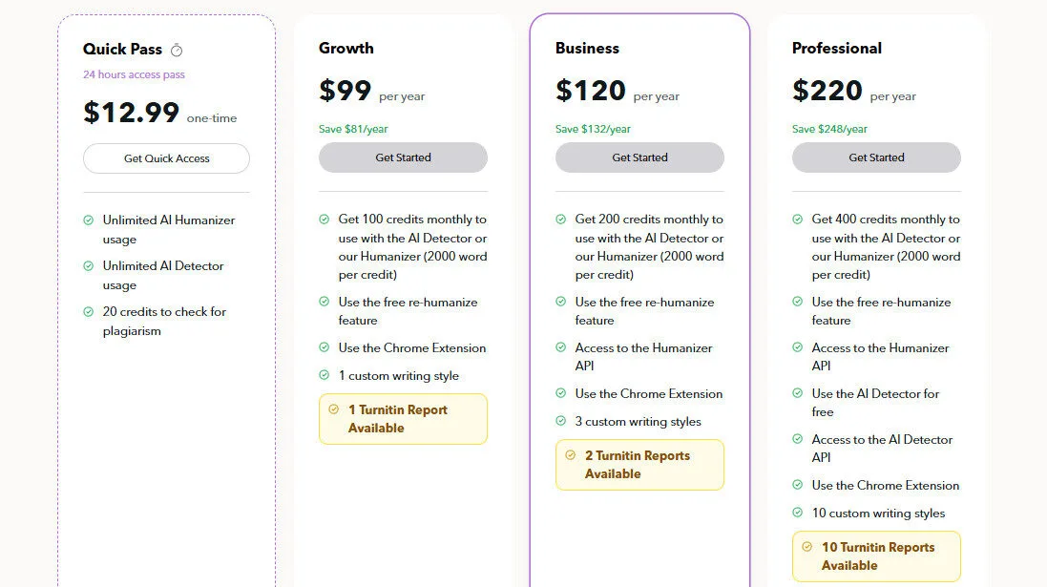Image resolution: width=1047 pixels, height=587 pixels.
Task: Click checkmark next to "20 credits to check for plagiarism"
Action: point(89,311)
